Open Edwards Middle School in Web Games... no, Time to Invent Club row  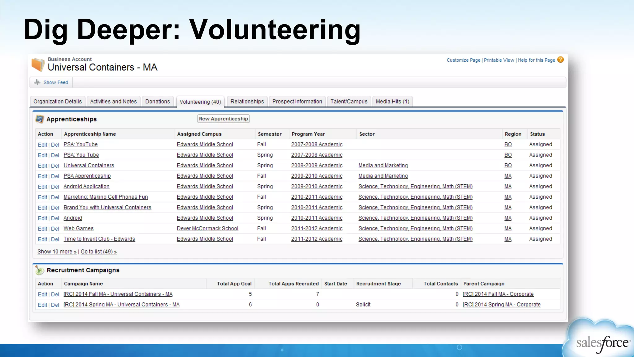click(x=205, y=239)
